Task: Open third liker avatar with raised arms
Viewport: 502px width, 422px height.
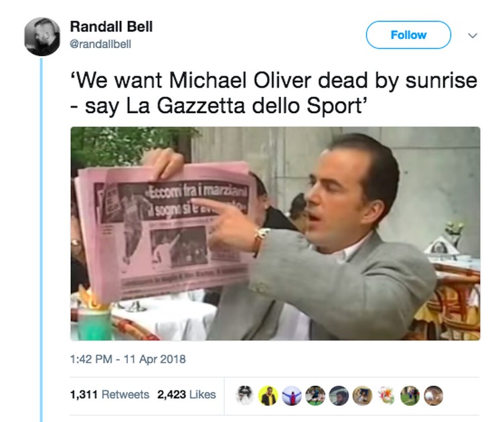Action: click(292, 395)
